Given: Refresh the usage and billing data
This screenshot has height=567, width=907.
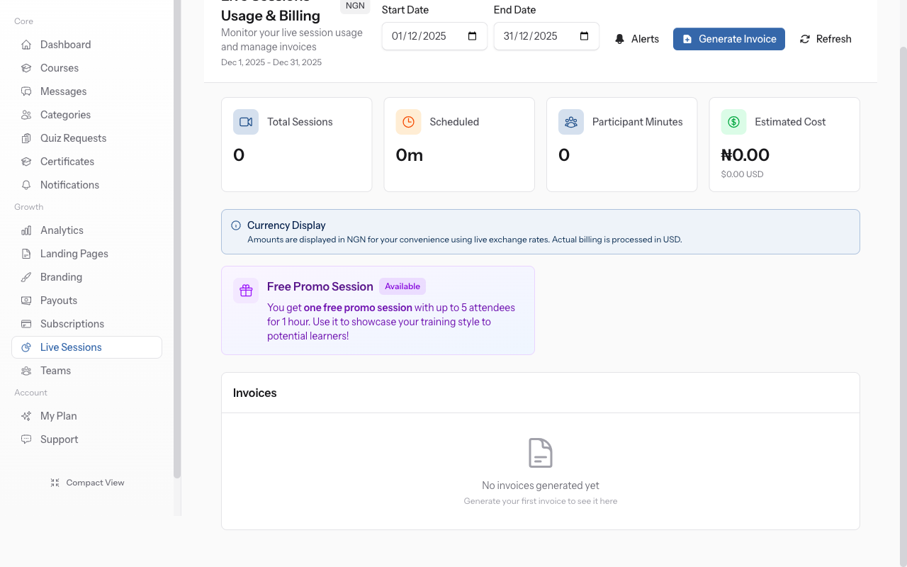Looking at the screenshot, I should click(x=826, y=39).
